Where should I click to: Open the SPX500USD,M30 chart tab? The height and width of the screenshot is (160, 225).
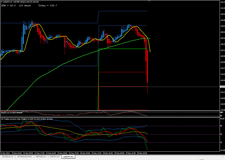[x=24, y=157]
